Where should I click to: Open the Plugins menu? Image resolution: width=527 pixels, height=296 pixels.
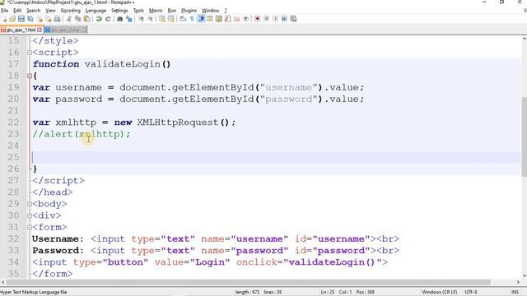tap(189, 11)
